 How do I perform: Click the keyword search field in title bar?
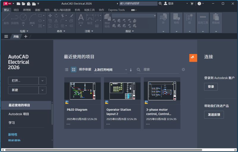(138, 4)
